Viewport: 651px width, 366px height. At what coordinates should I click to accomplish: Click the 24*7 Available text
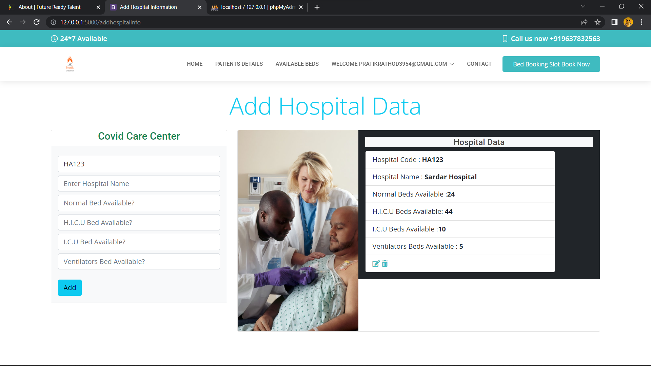[x=84, y=39]
